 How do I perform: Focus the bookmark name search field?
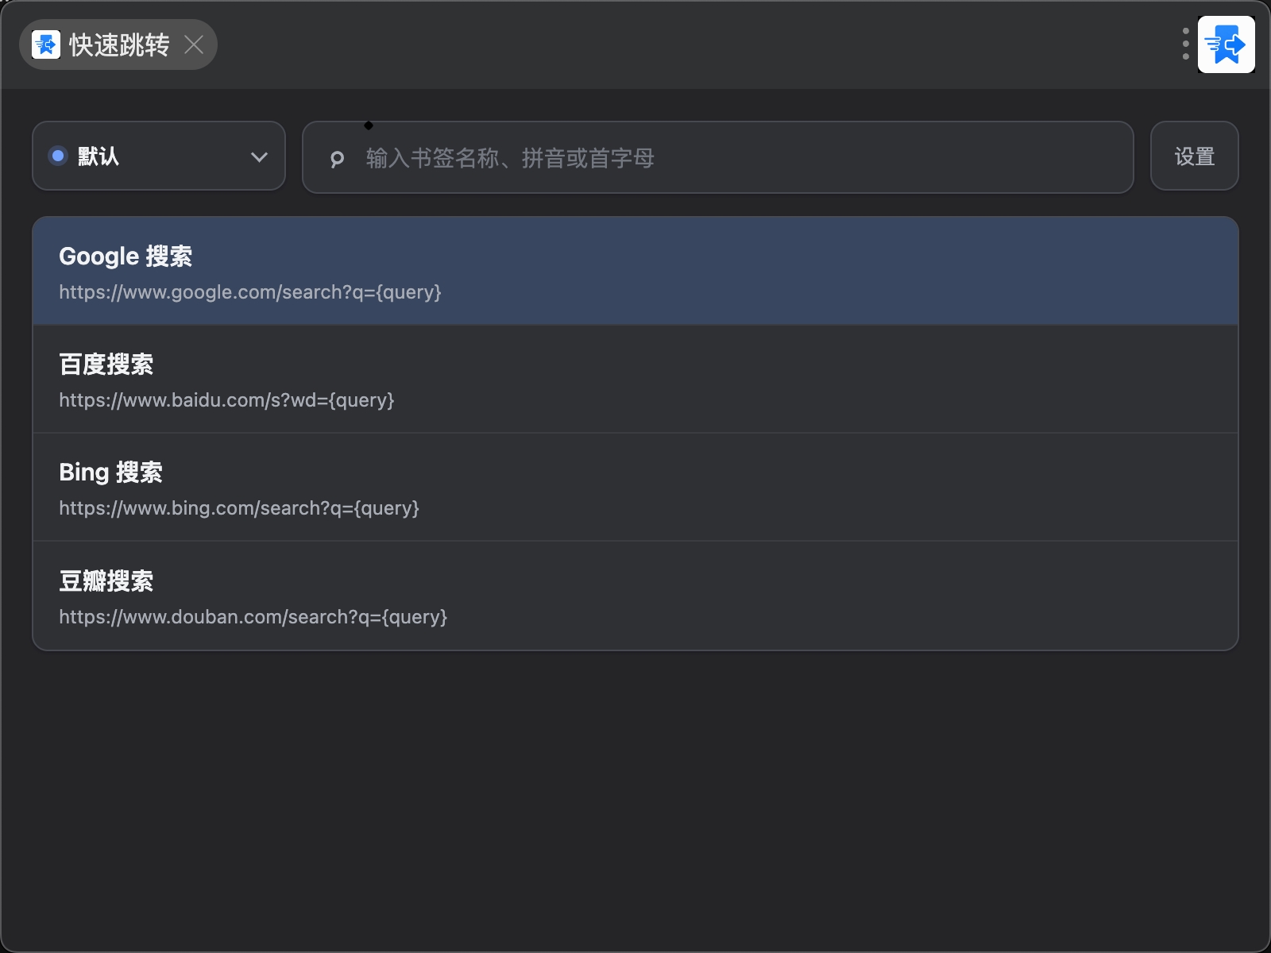click(x=718, y=157)
